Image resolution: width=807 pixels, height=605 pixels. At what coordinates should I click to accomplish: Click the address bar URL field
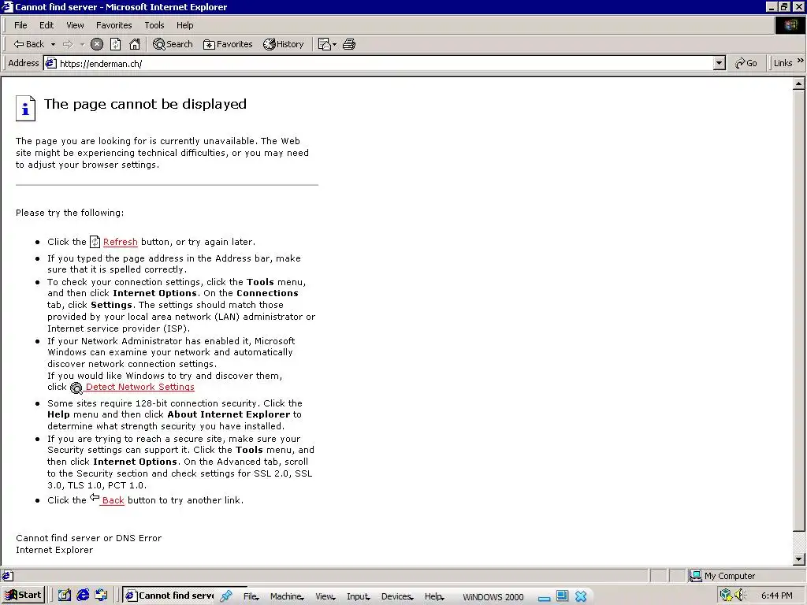click(385, 63)
